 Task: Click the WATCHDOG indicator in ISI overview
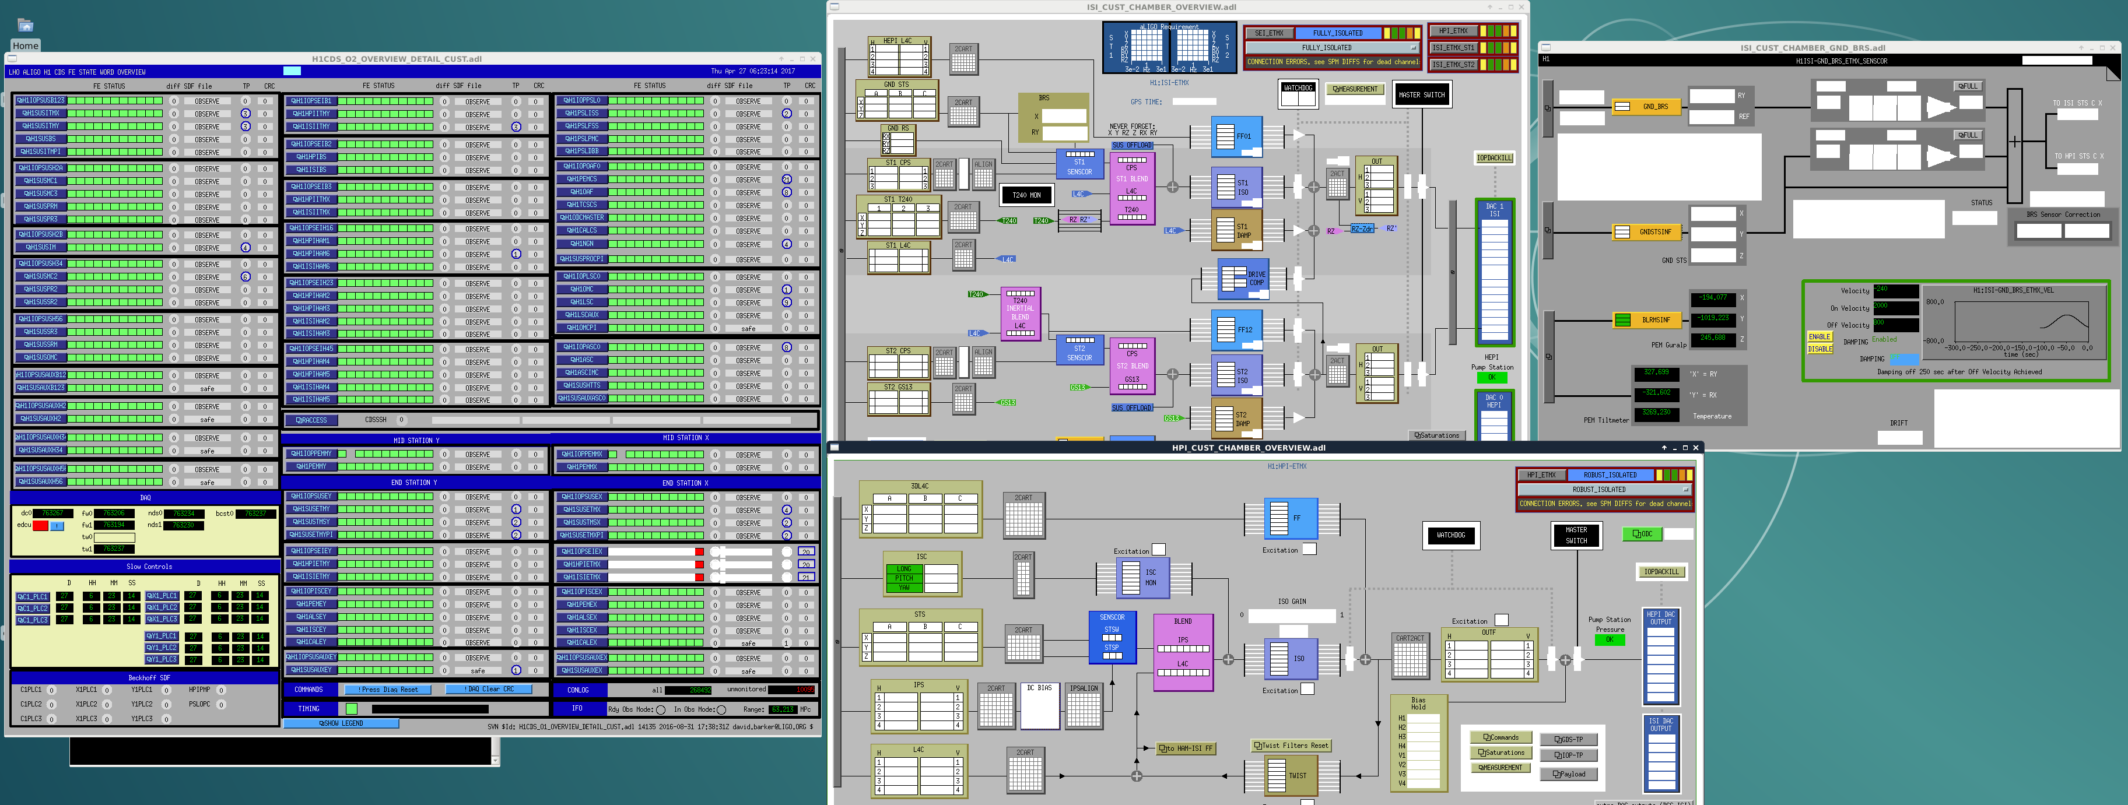(x=1298, y=93)
